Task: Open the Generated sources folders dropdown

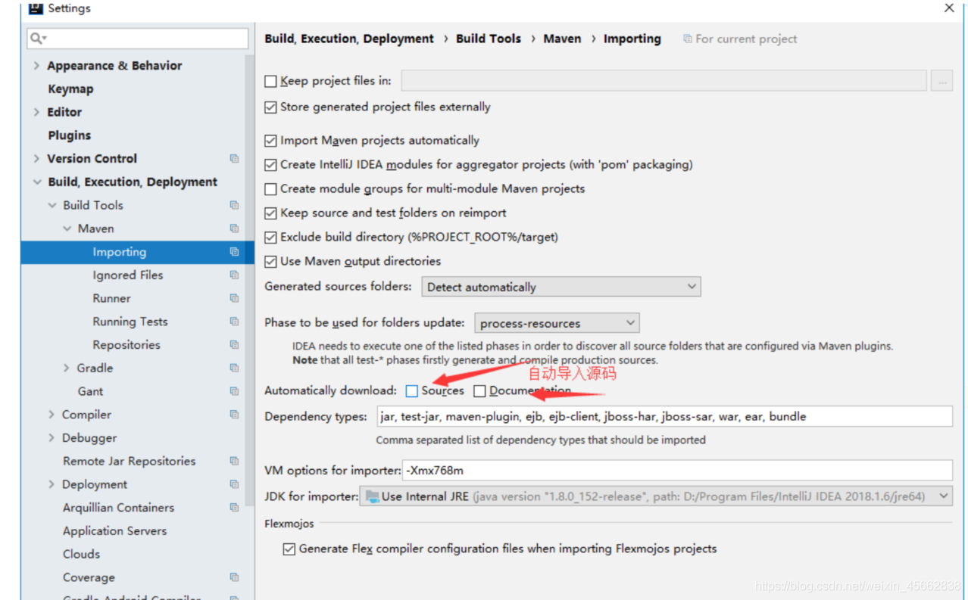Action: [x=561, y=287]
